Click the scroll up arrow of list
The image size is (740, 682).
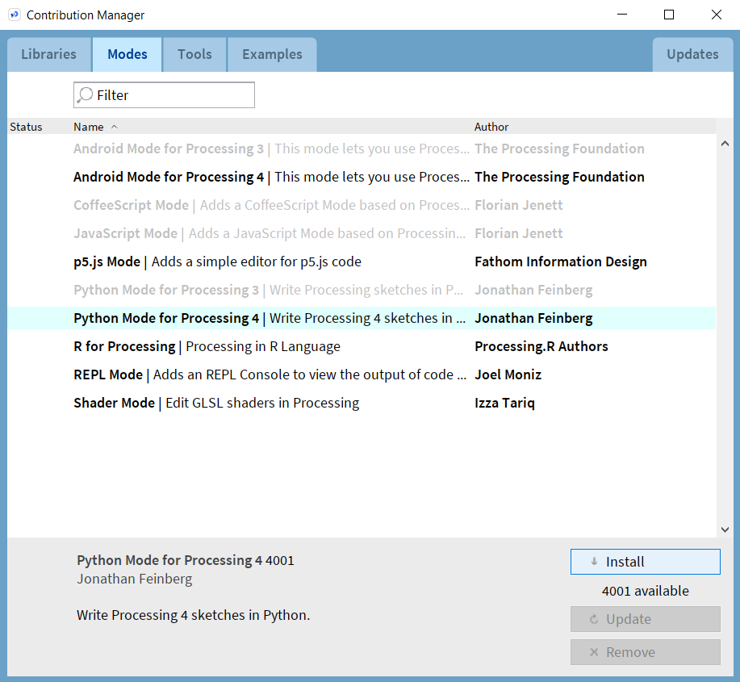(725, 144)
